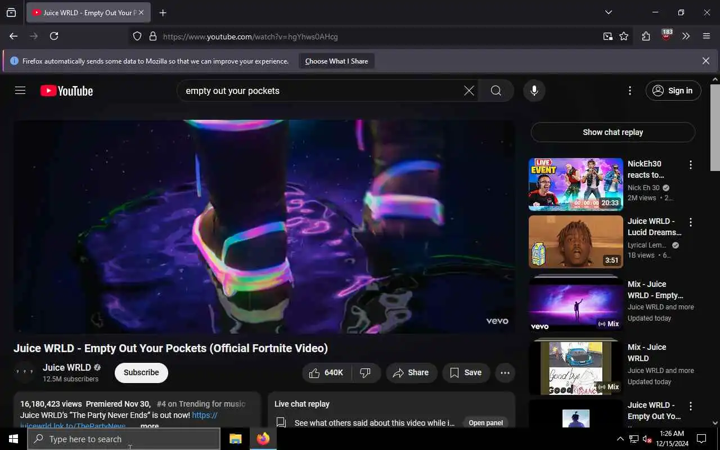The height and width of the screenshot is (450, 720).
Task: Open NickEh30 reacts video thumbnail
Action: click(x=576, y=184)
